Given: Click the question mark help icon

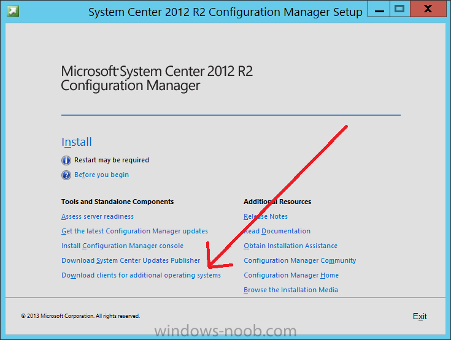Looking at the screenshot, I should [x=66, y=175].
